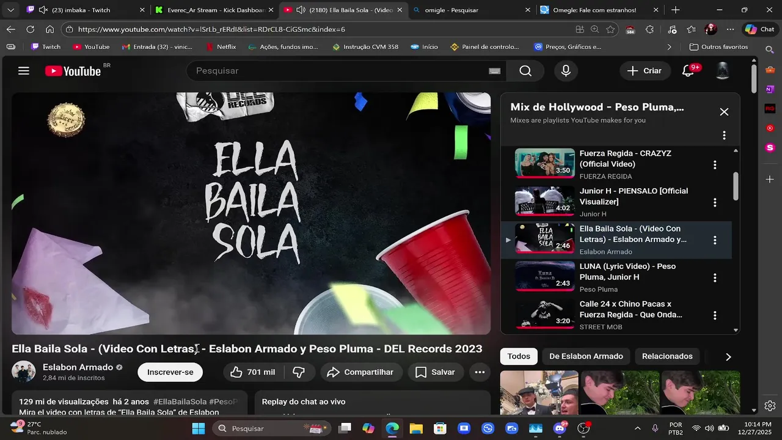Open Edge sidebar settings gear
Image resolution: width=782 pixels, height=440 pixels.
[x=770, y=406]
